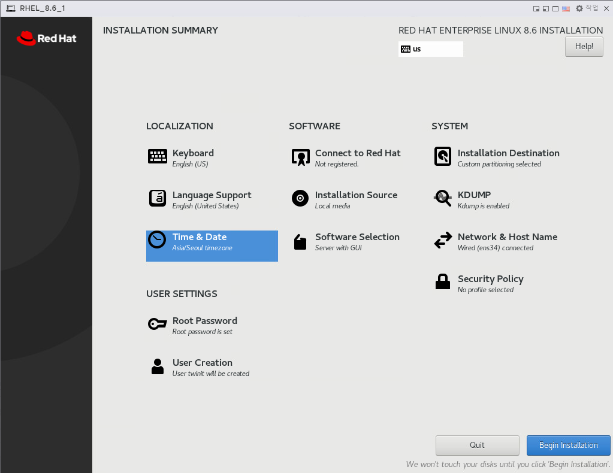Viewport: 613px width, 473px height.
Task: Click the RHEL_8.6_1 monitor icon in the title bar
Action: coord(11,8)
